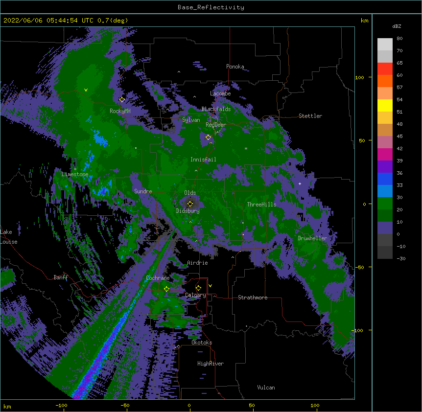Viewport: 422px width, 412px height.
Task: Click the RedDeer city label
Action: click(x=216, y=125)
